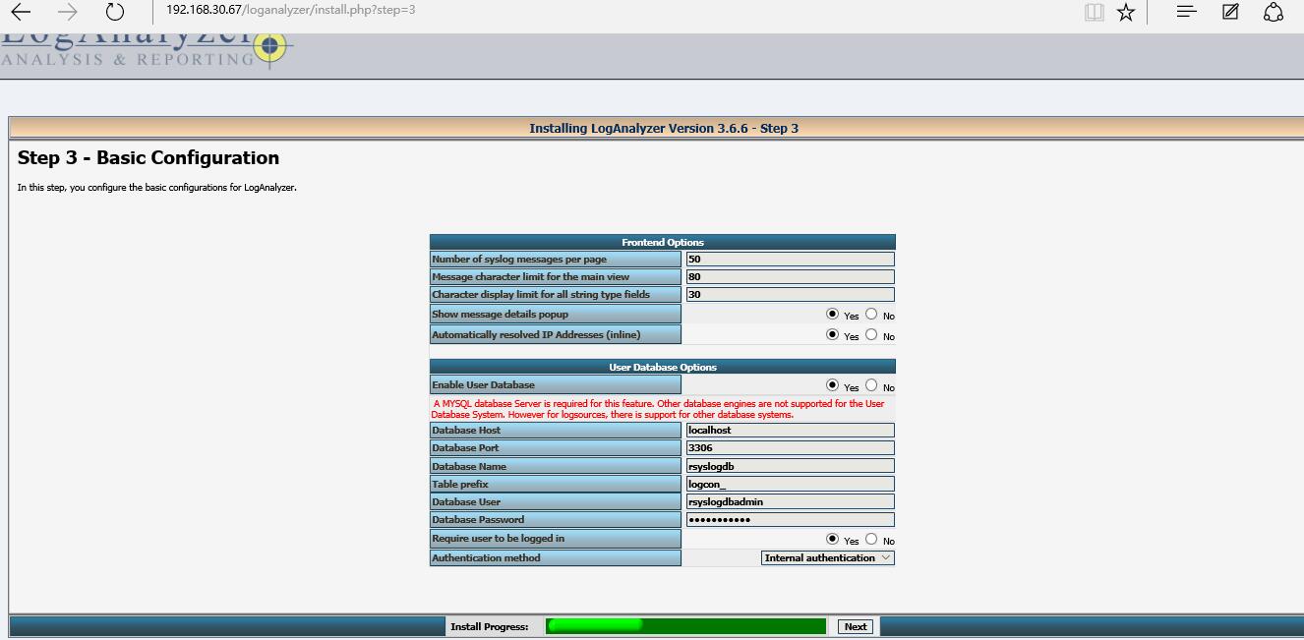Select Yes for Automatically resolved IP Addresses
Viewport: 1304px width, 640px height.
click(x=833, y=334)
